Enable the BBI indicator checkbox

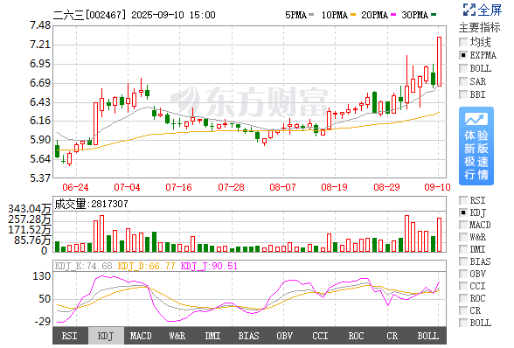(463, 94)
